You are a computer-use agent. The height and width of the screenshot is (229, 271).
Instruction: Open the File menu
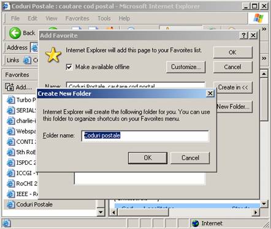pos(15,18)
